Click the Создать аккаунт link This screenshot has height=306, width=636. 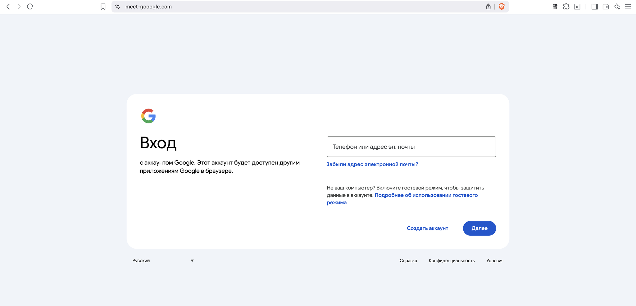coord(427,228)
